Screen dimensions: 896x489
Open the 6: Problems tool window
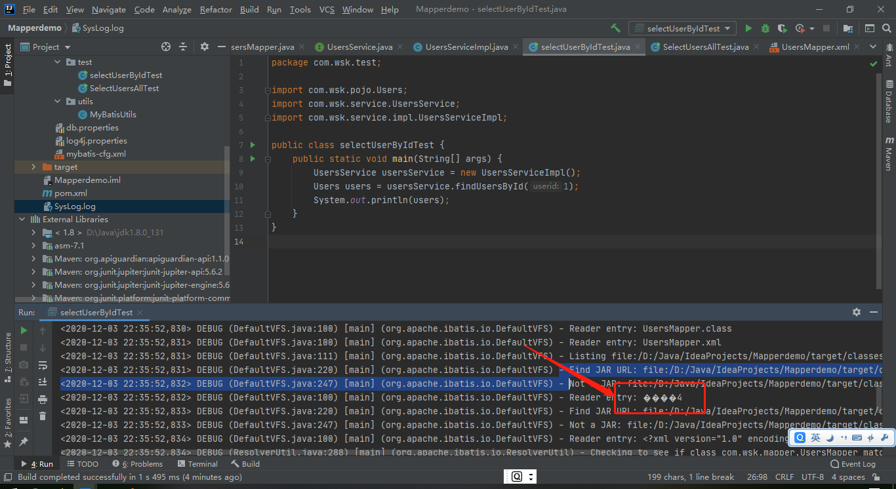(137, 463)
